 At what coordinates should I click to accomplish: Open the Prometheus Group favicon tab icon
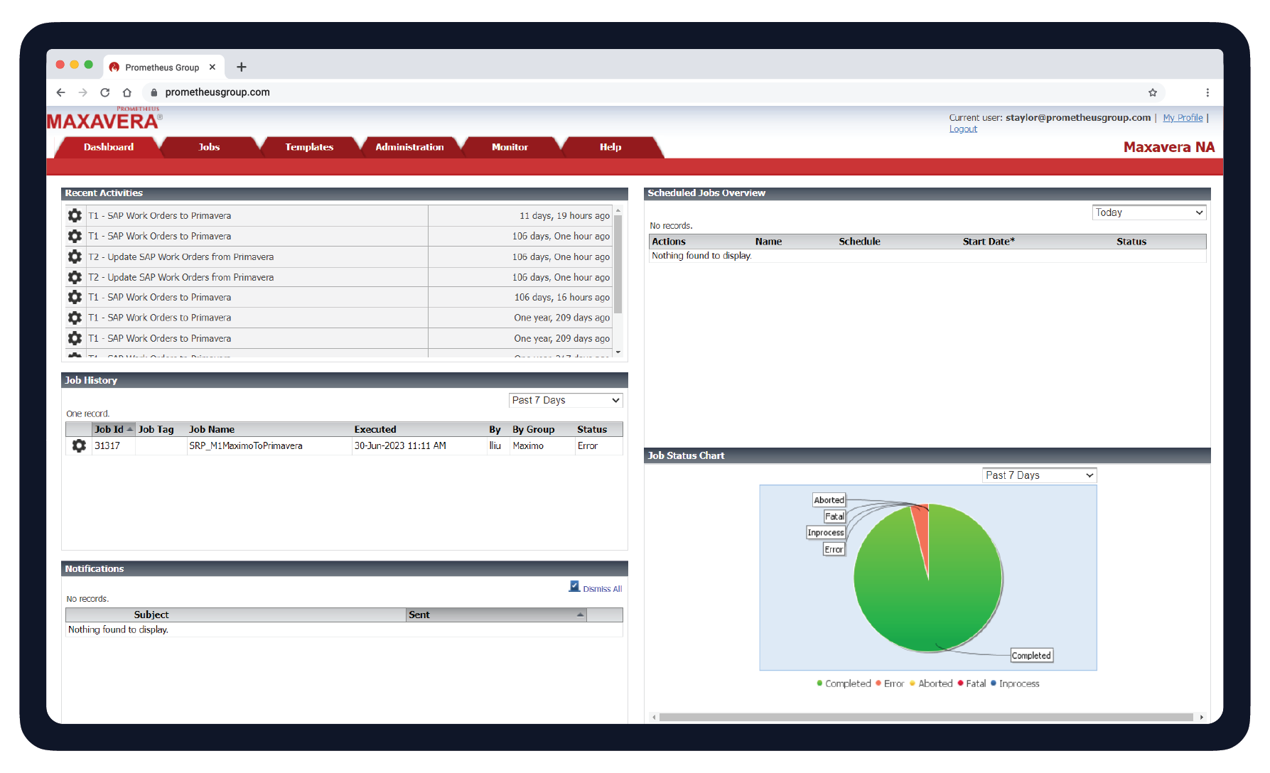114,67
